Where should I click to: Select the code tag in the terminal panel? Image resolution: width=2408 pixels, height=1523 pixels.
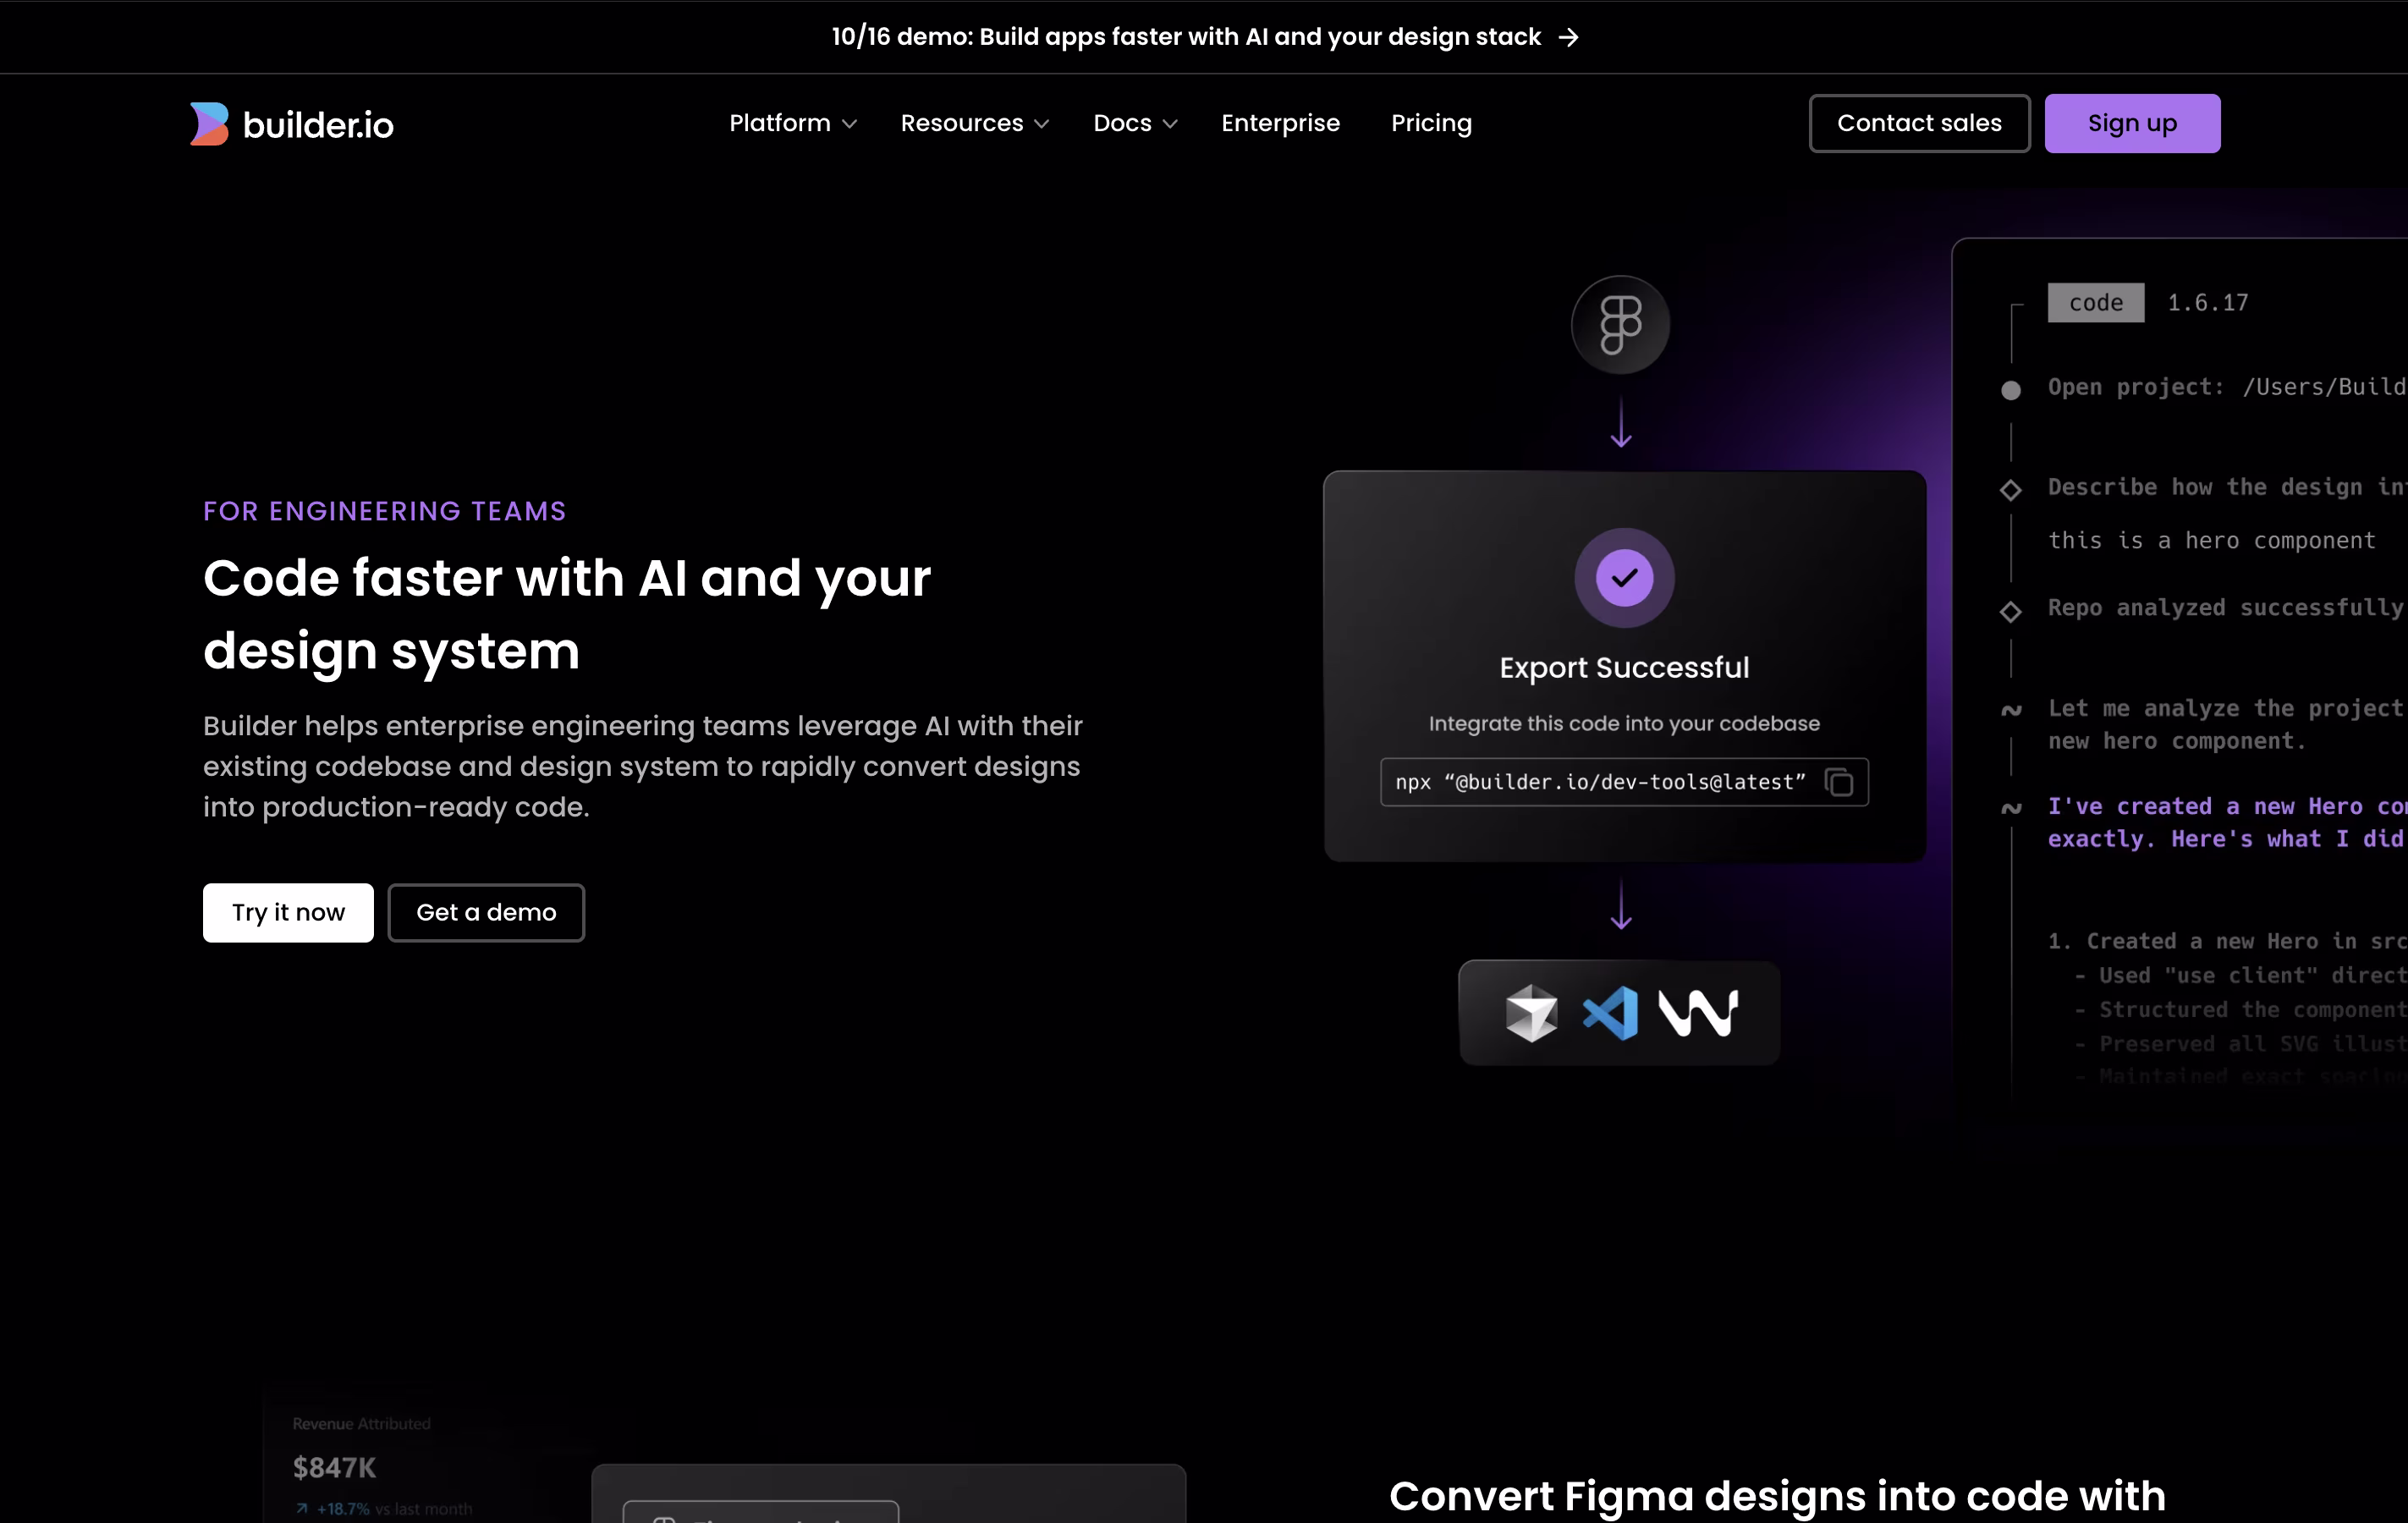2095,303
